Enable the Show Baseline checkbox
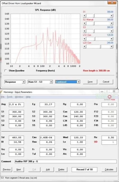Screen dimensions: 119x182 click(6, 71)
